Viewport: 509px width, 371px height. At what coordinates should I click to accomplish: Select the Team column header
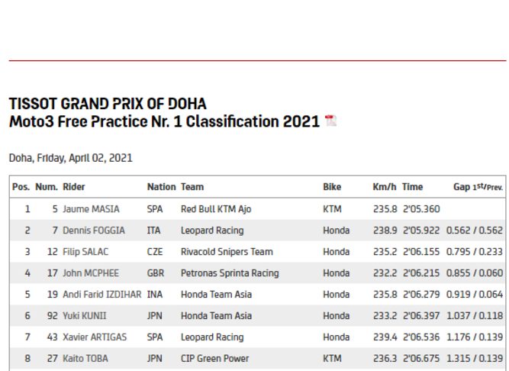(192, 187)
